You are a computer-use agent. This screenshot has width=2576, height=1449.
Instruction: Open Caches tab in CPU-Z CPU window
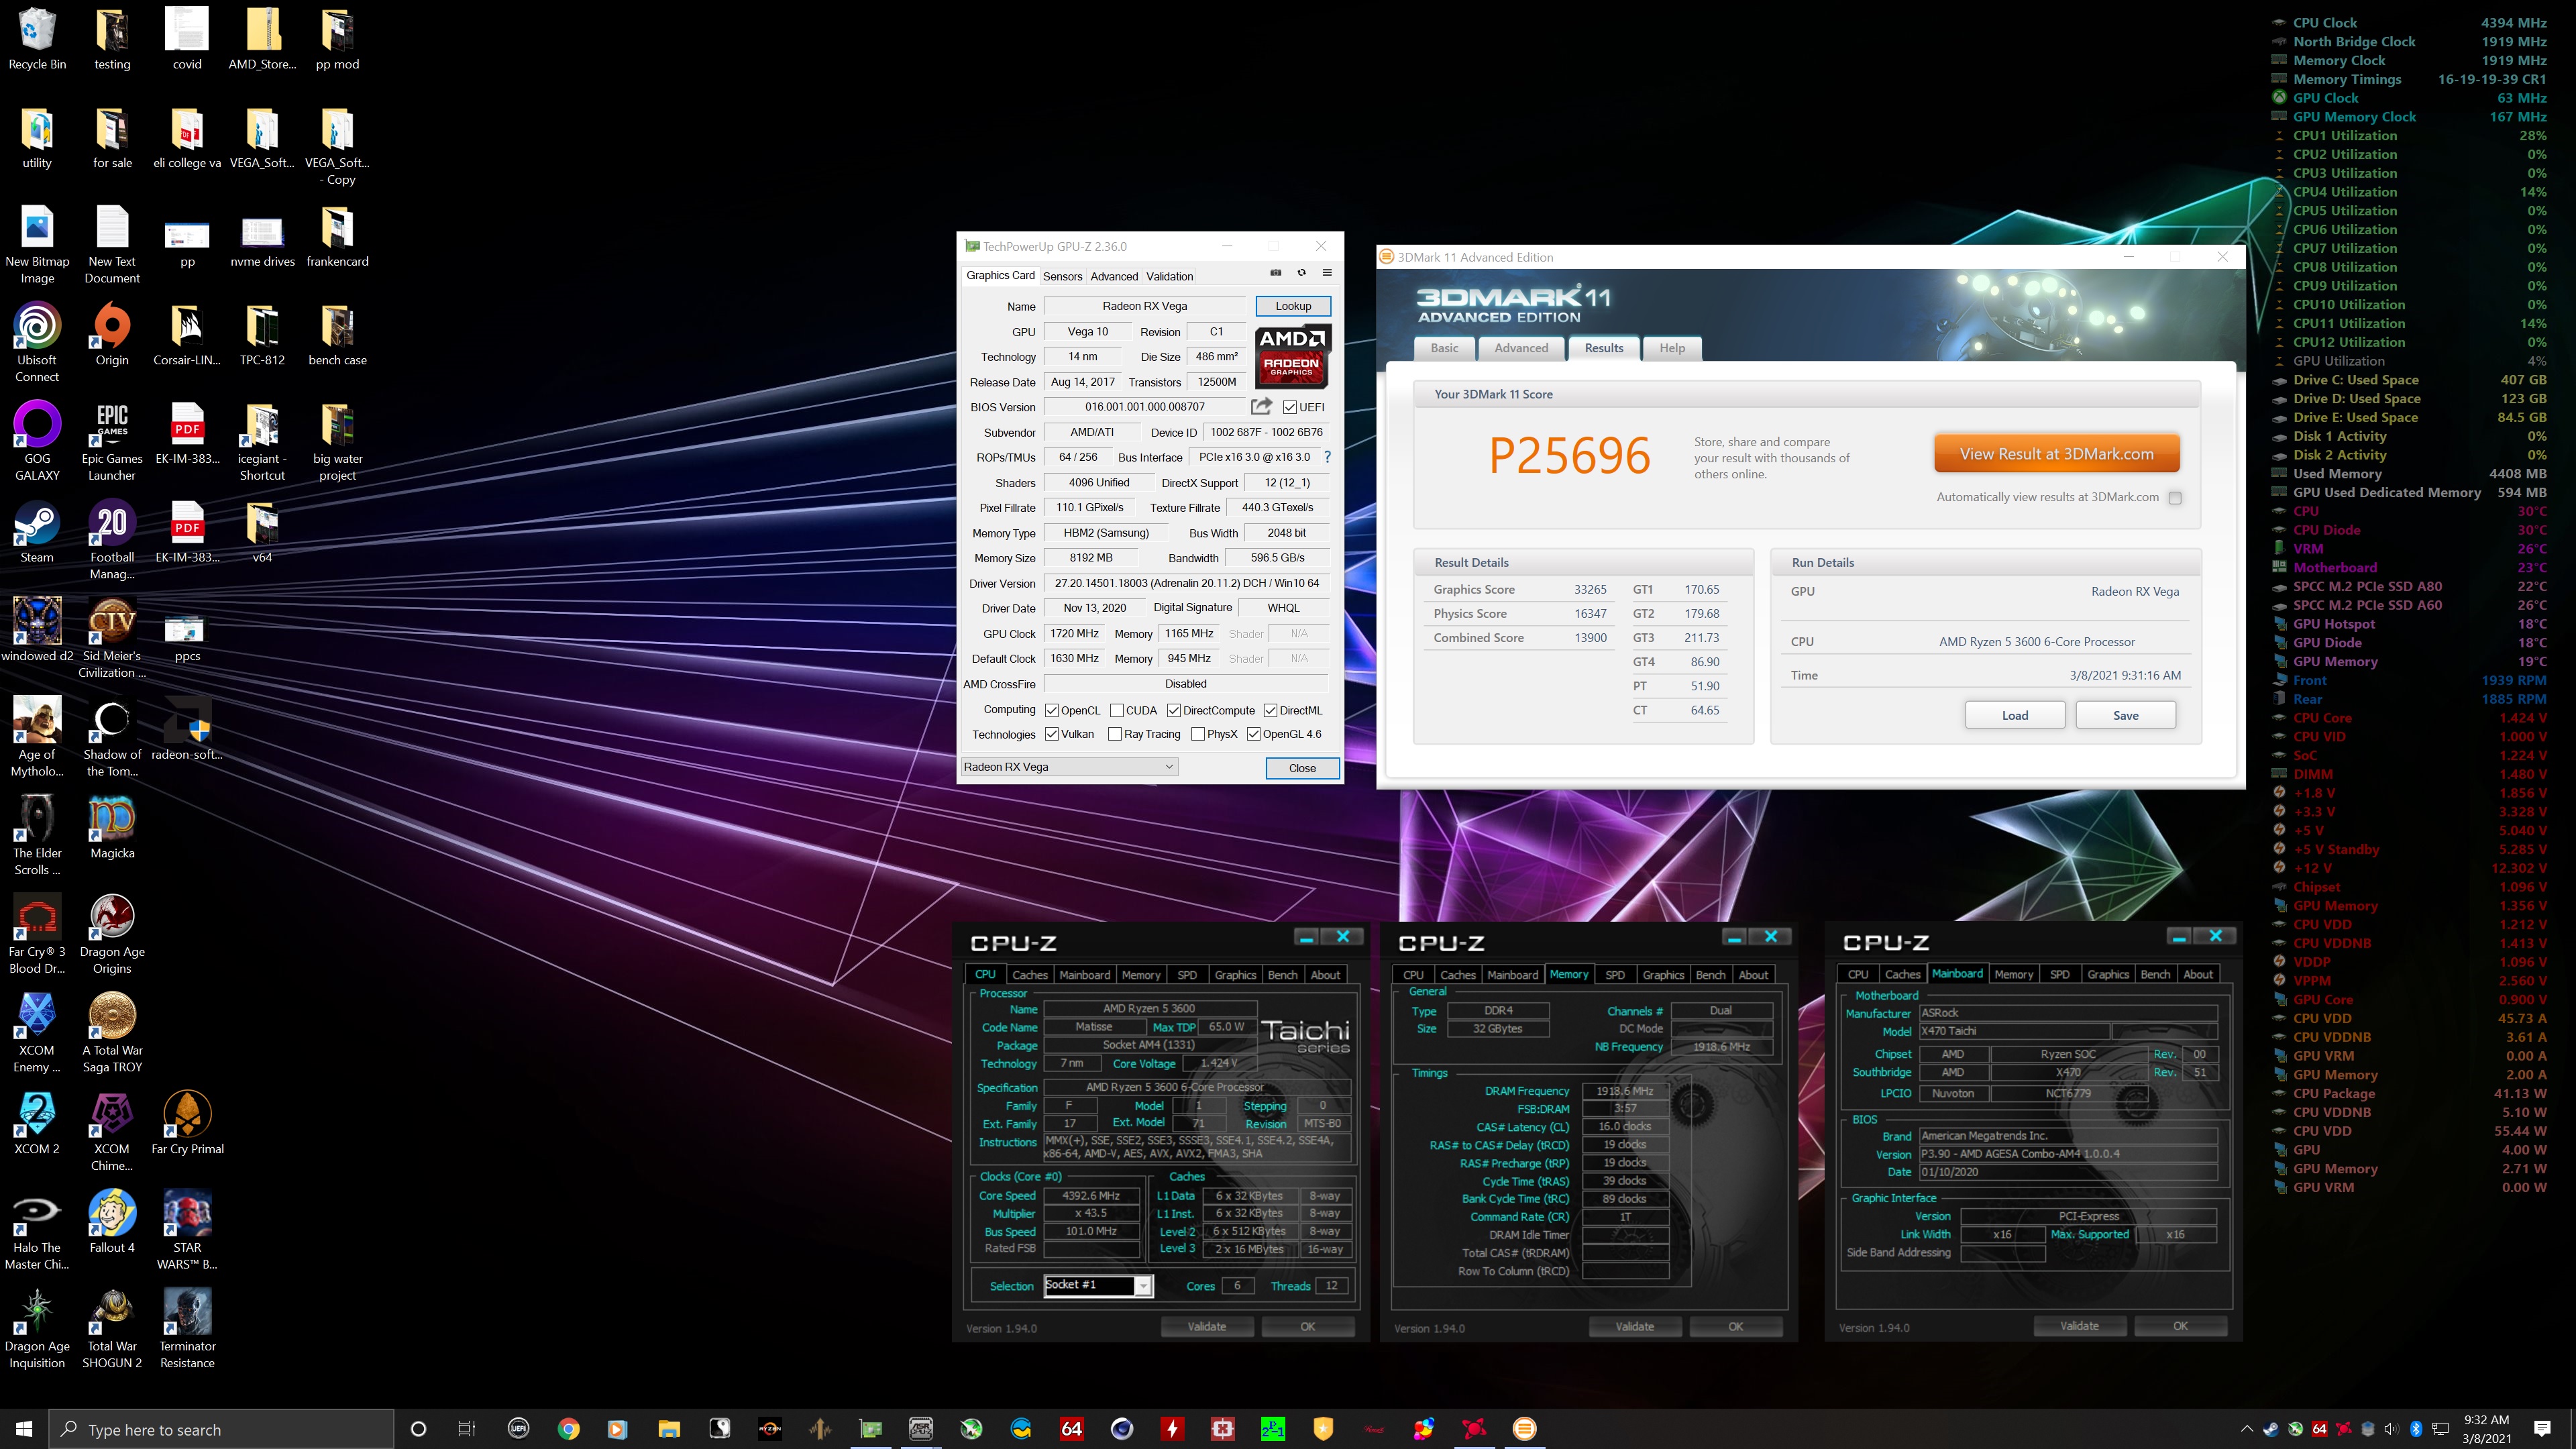tap(1029, 974)
